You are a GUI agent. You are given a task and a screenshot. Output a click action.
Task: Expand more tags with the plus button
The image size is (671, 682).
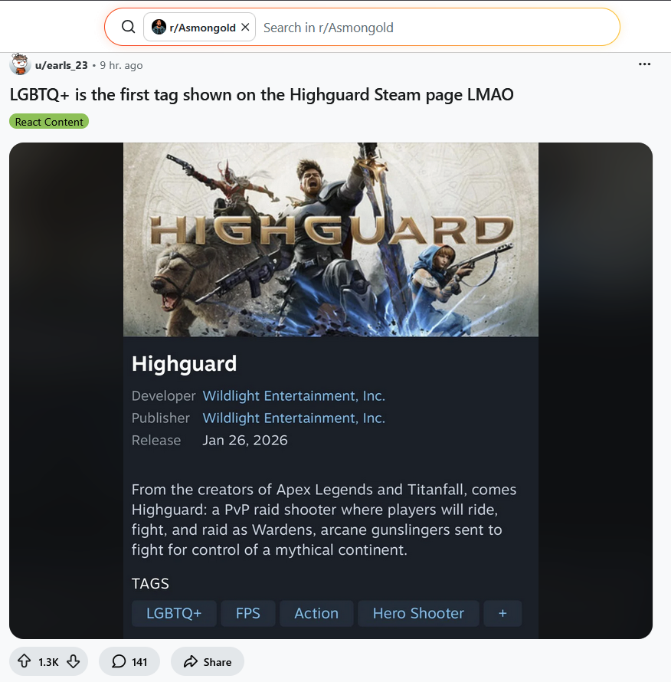502,613
